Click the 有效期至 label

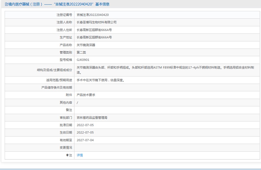(x=66, y=140)
